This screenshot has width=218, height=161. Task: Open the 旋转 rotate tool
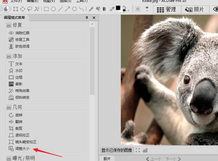pyautogui.click(x=15, y=115)
